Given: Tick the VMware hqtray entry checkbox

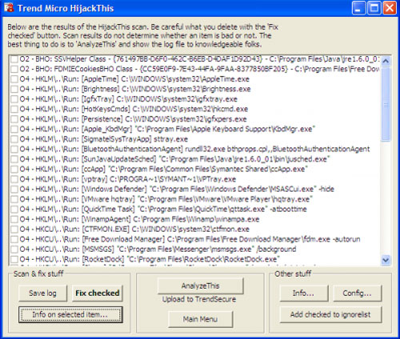Looking at the screenshot, I should tap(14, 199).
